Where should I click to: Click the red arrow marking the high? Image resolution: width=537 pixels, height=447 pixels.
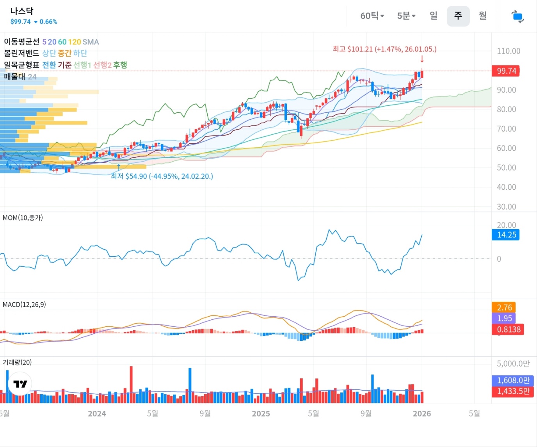click(422, 59)
